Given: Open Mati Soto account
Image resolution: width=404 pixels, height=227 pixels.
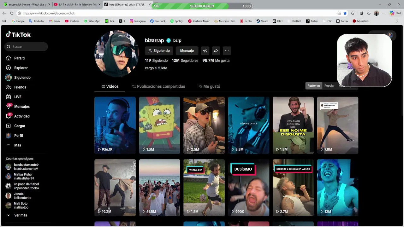Looking at the screenshot, I should 17,206.
